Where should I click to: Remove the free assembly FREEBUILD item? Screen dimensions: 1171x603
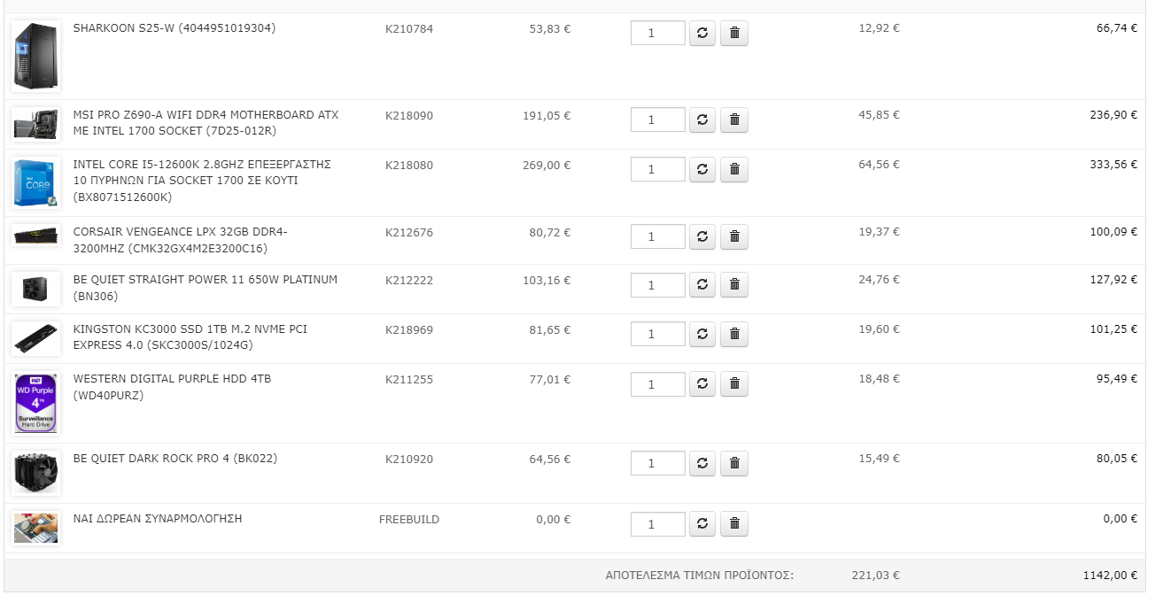click(734, 523)
